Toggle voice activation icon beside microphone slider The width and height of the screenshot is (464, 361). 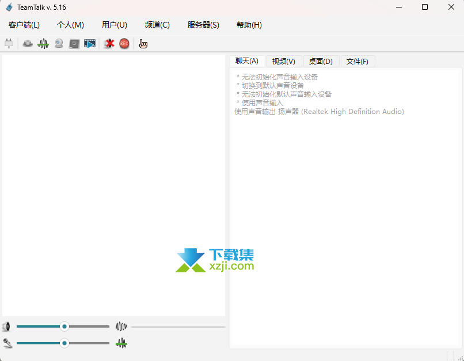121,343
